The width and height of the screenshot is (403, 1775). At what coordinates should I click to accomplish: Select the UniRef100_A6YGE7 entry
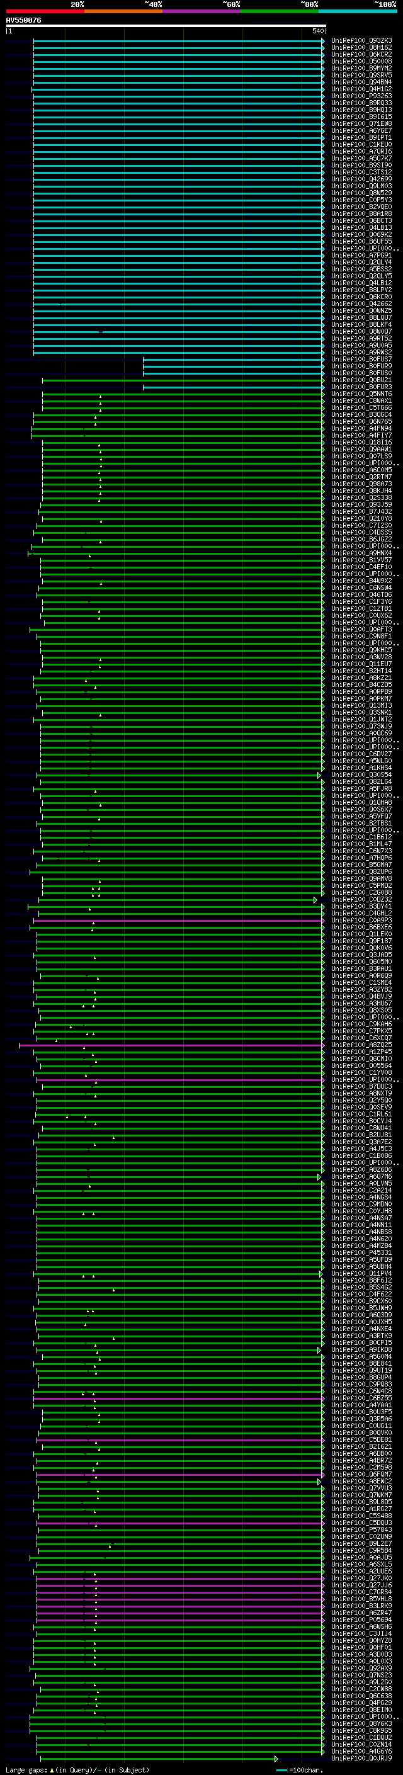361,130
